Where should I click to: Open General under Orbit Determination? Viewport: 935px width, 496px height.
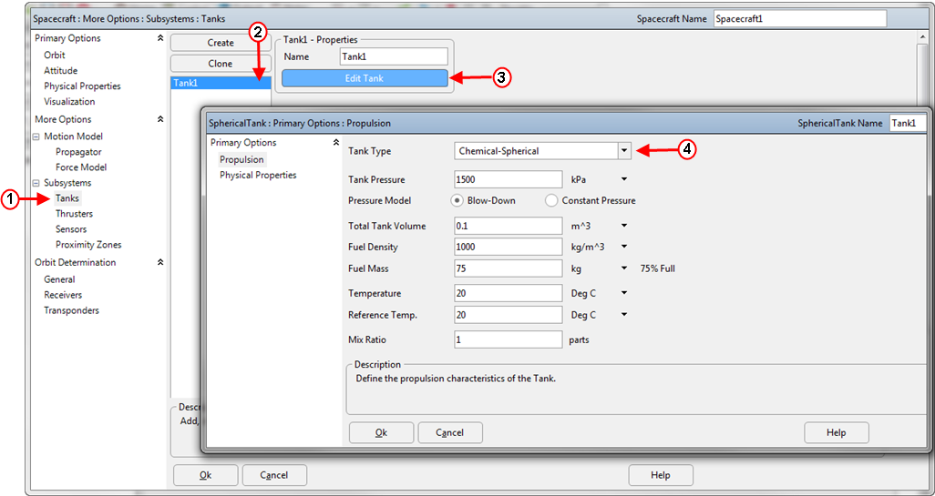tap(59, 279)
